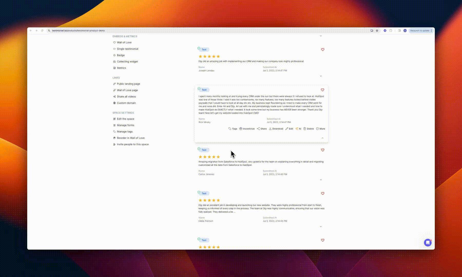Click Text badge on Rick Mirsky's testimonial
This screenshot has height=277, width=462.
point(204,90)
